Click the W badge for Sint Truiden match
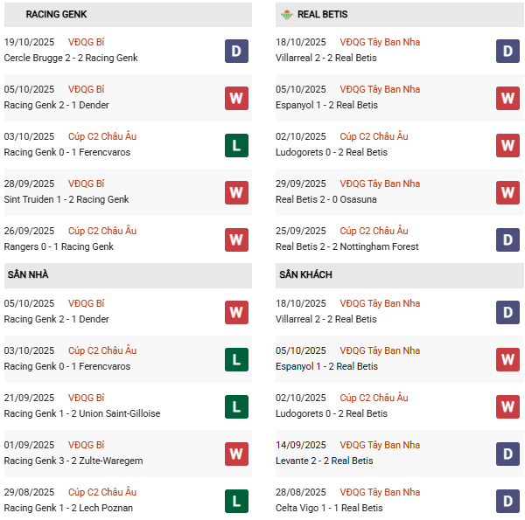Image resolution: width=525 pixels, height=520 pixels. coord(236,192)
